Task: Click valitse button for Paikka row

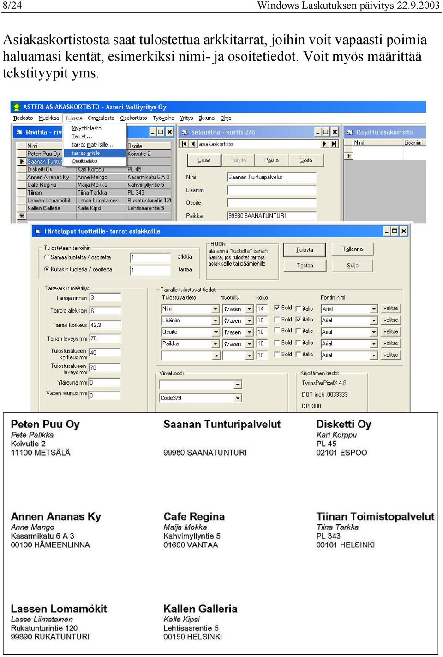Action: (x=391, y=343)
